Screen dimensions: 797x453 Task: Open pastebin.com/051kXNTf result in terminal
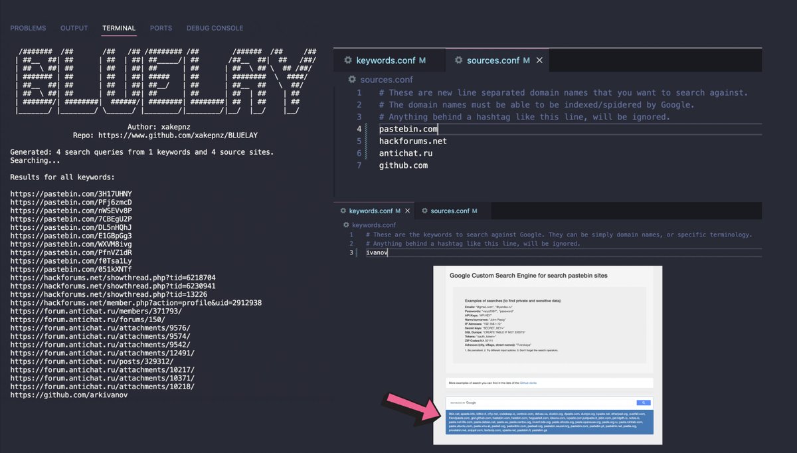(71, 269)
